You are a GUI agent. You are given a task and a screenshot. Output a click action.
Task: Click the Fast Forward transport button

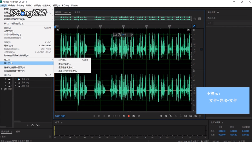pyautogui.click(x=119, y=116)
